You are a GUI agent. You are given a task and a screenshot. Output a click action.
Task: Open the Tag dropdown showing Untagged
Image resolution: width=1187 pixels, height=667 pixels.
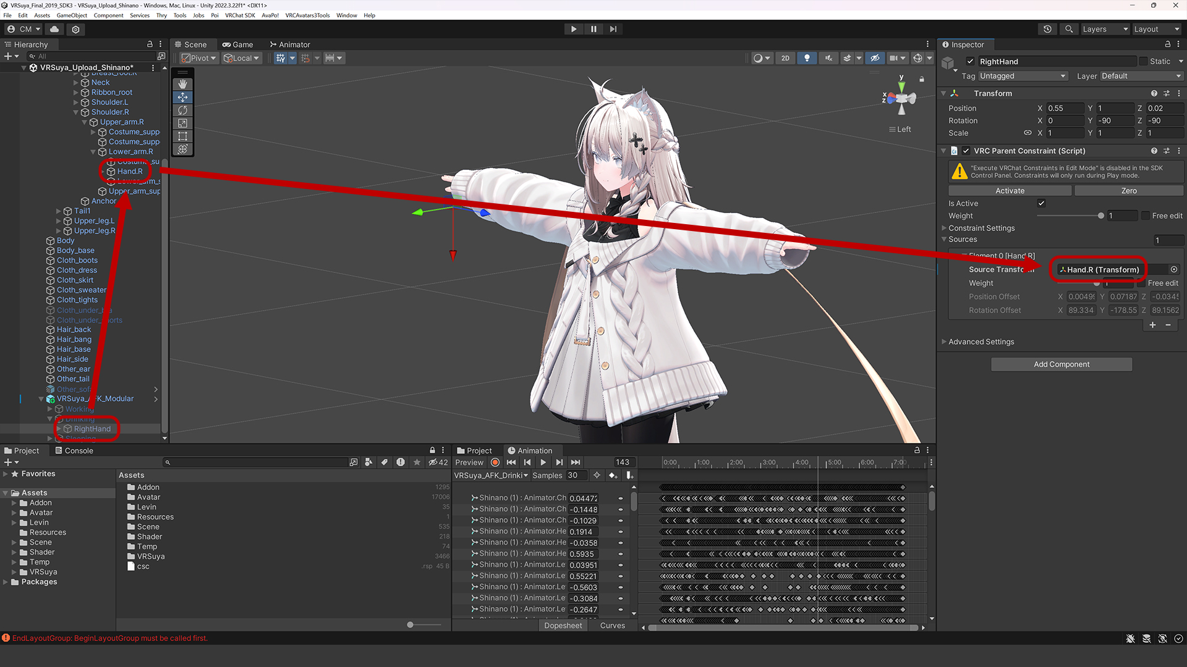tap(1023, 76)
